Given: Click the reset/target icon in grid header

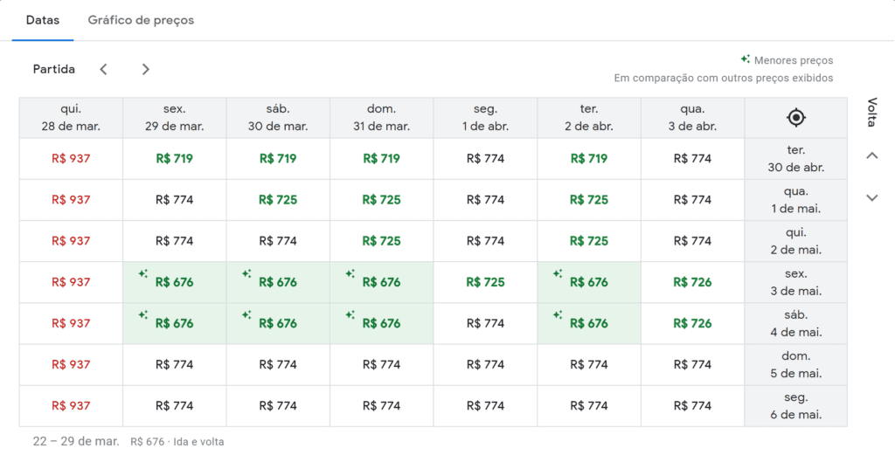Looking at the screenshot, I should [795, 117].
